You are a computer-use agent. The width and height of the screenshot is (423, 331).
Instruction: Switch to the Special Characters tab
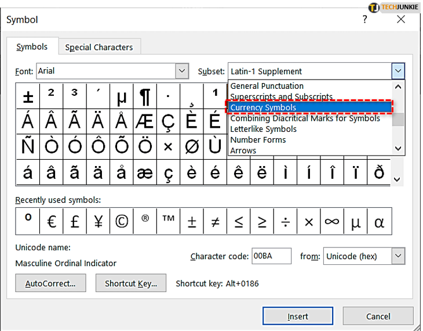tap(99, 48)
